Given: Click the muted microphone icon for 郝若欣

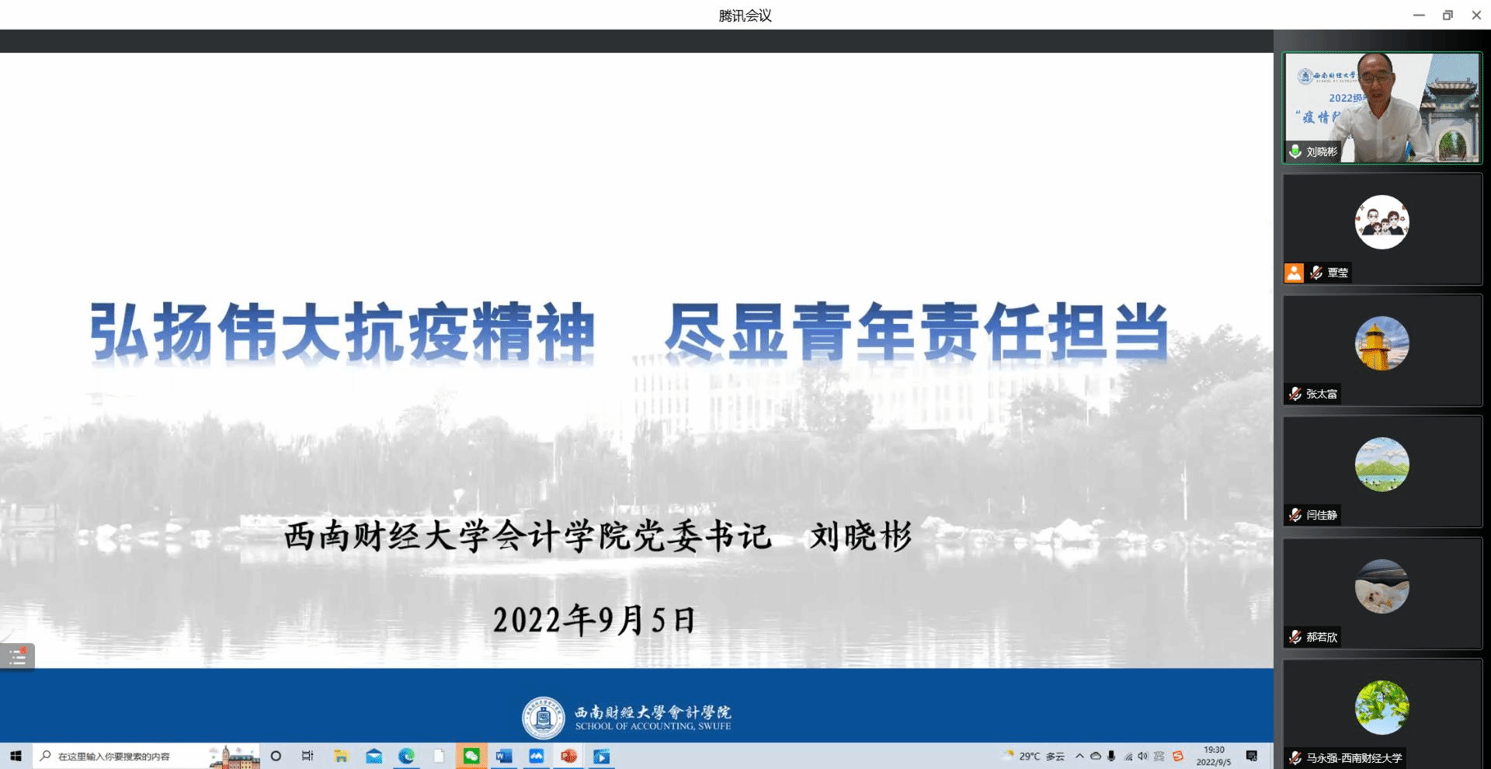Looking at the screenshot, I should point(1295,637).
